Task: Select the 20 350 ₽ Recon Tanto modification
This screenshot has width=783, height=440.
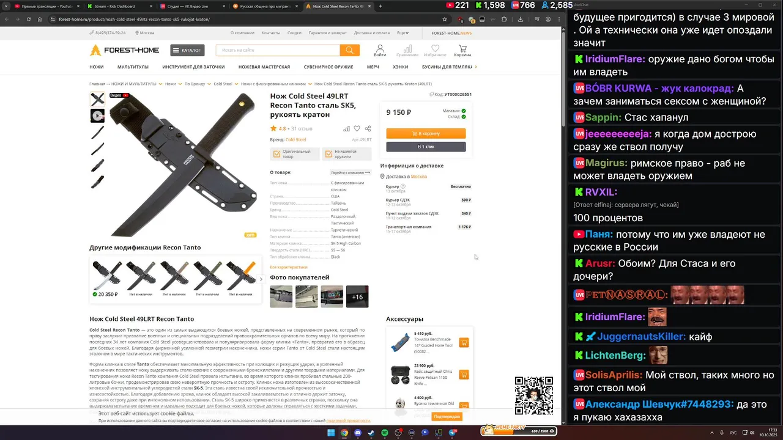Action: (x=106, y=279)
